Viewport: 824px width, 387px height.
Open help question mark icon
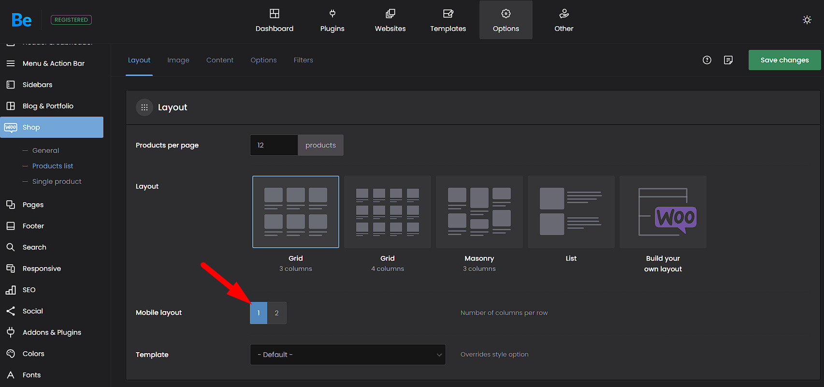tap(707, 60)
